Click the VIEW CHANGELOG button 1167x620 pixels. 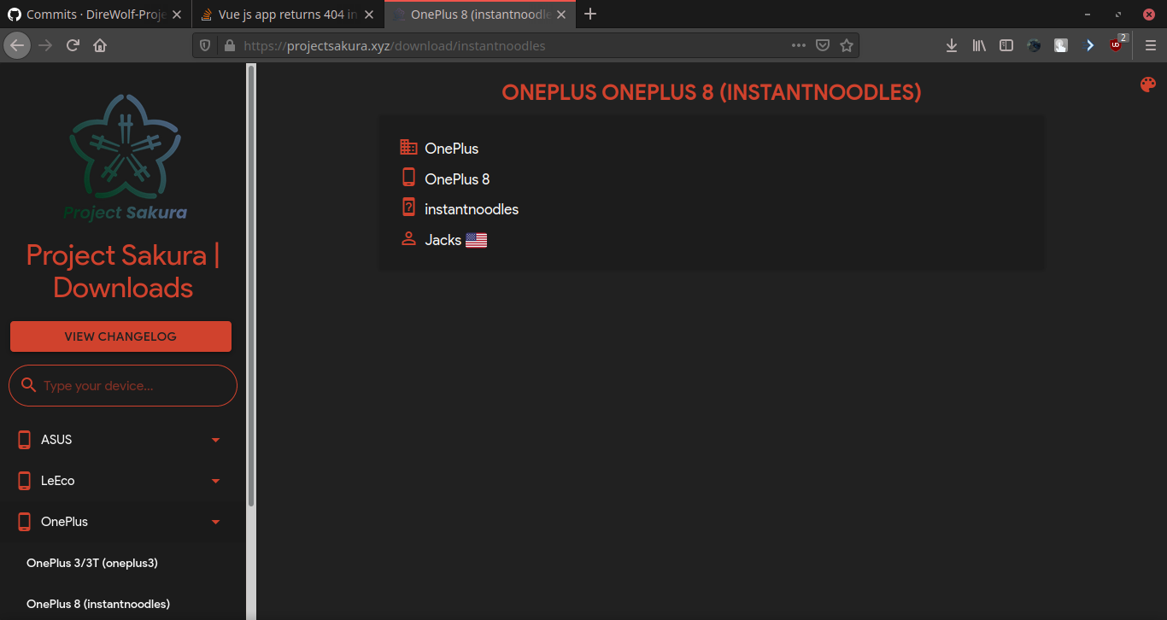click(x=120, y=336)
